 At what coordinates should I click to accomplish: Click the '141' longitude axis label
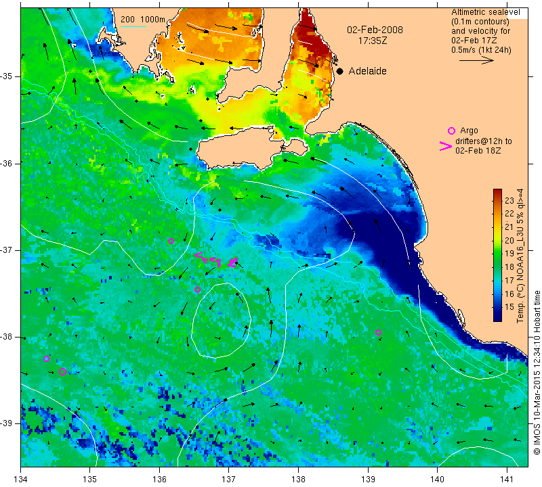point(507,480)
